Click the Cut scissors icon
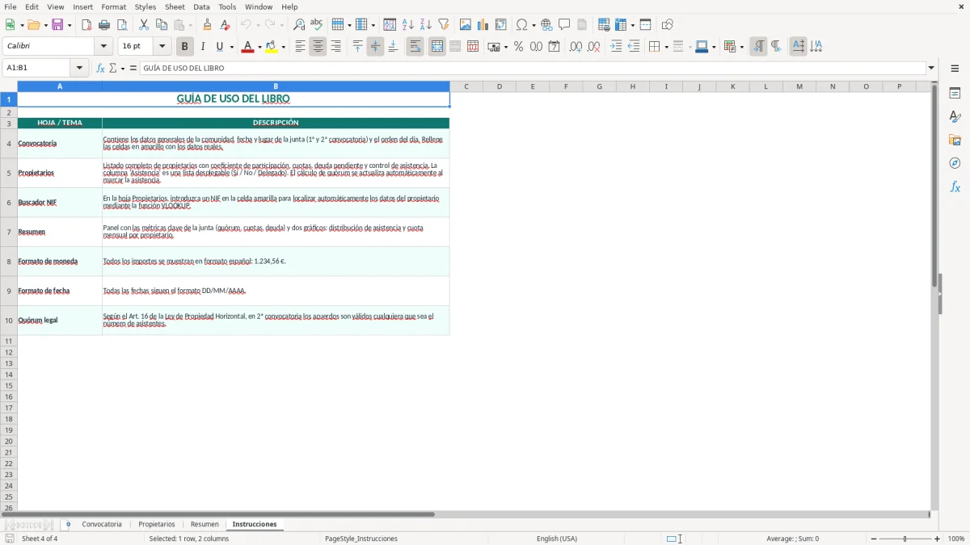The image size is (970, 545). point(144,25)
